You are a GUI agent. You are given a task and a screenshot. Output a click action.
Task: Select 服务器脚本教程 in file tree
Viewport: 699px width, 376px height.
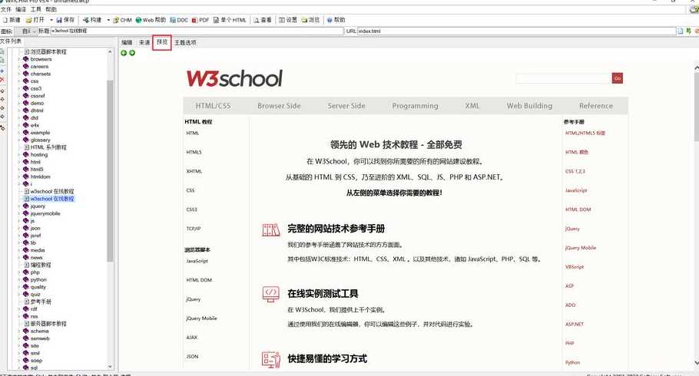48,324
